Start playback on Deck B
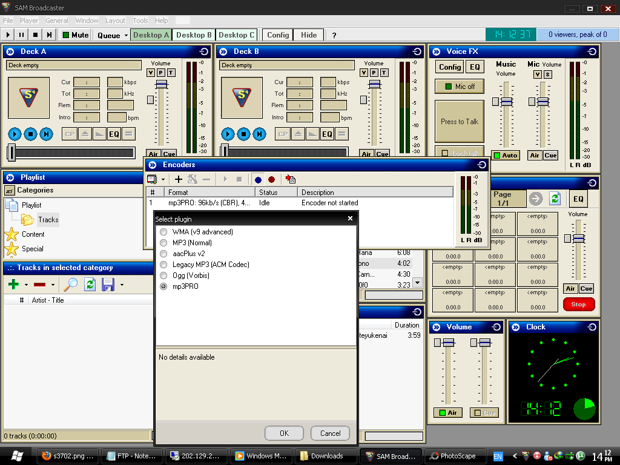Screen dimensions: 620x465 (x=228, y=134)
